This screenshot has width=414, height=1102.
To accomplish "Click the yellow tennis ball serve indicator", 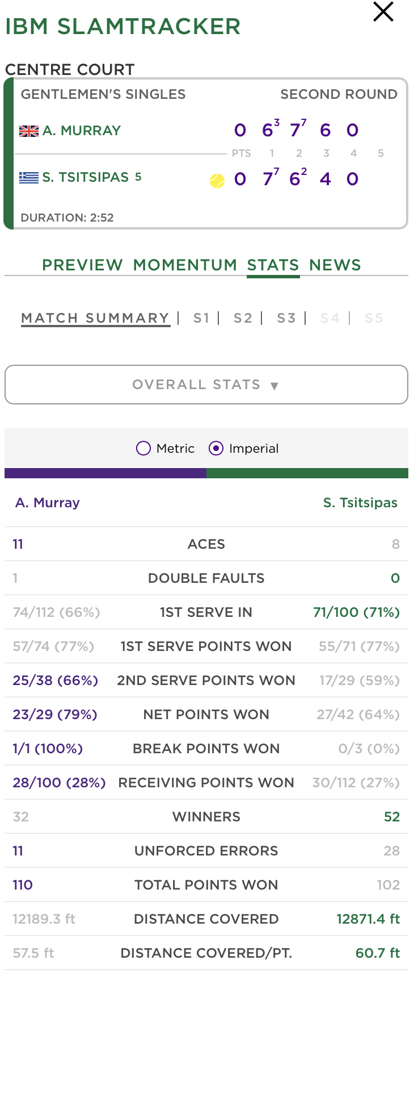I will 217,181.
